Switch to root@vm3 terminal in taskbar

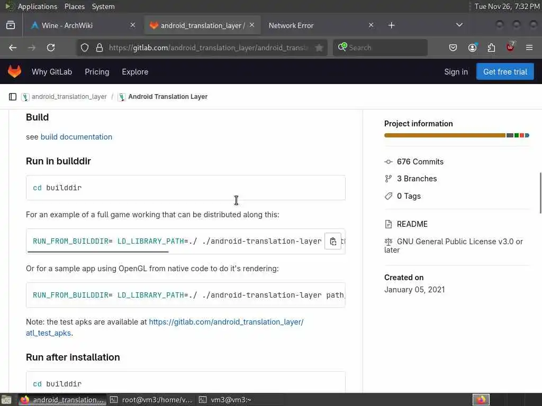[152, 400]
